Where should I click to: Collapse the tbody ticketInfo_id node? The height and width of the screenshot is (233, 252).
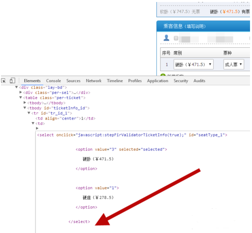tap(25, 108)
